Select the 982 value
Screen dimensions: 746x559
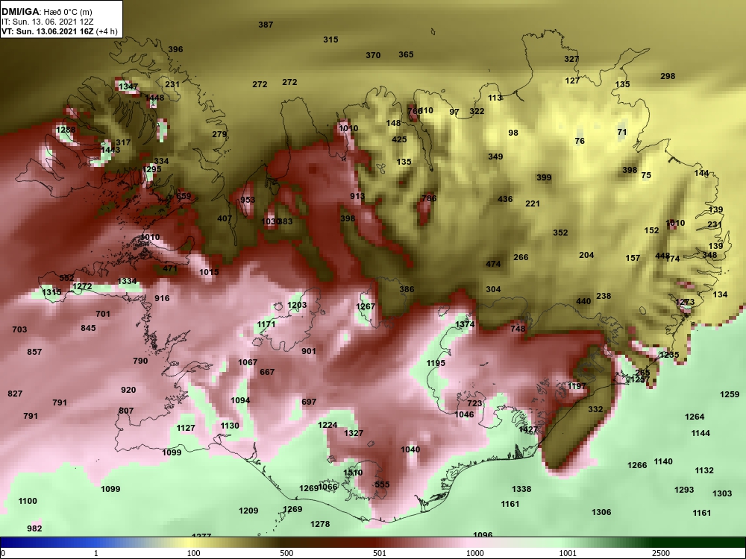click(x=34, y=528)
